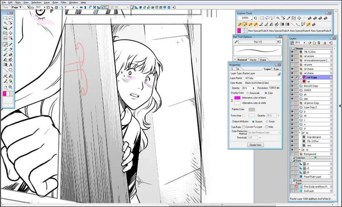
Task: Choose the Finish output attribute
Action: [x=267, y=121]
